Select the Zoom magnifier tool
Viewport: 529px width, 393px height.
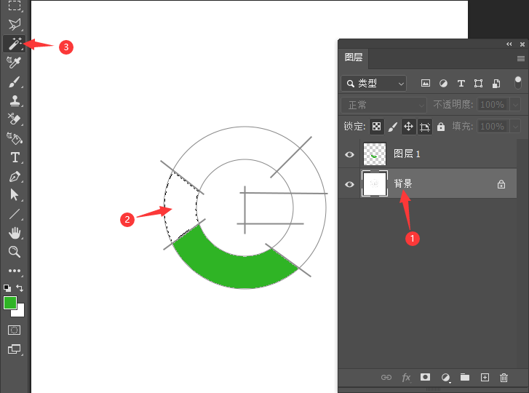14,252
